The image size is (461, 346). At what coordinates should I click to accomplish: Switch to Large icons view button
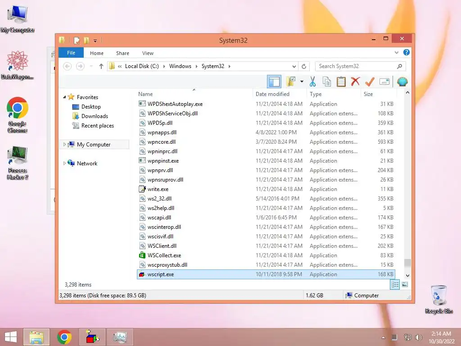pyautogui.click(x=405, y=284)
